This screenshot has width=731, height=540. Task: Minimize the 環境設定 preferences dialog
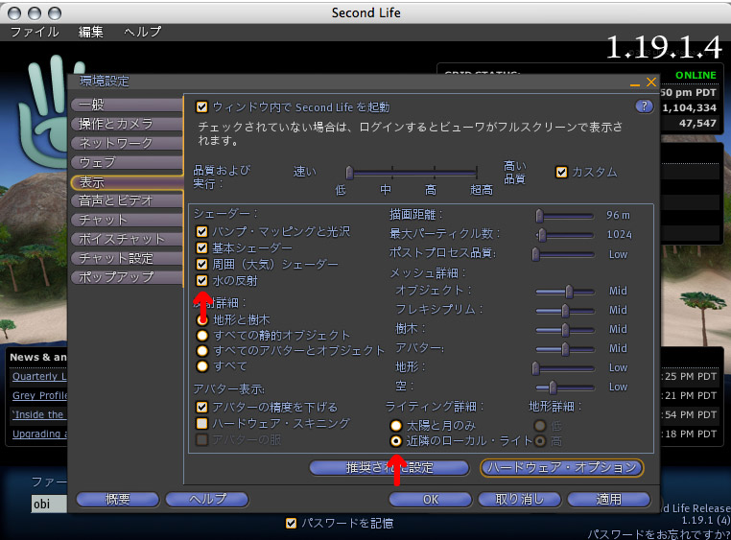coord(634,84)
